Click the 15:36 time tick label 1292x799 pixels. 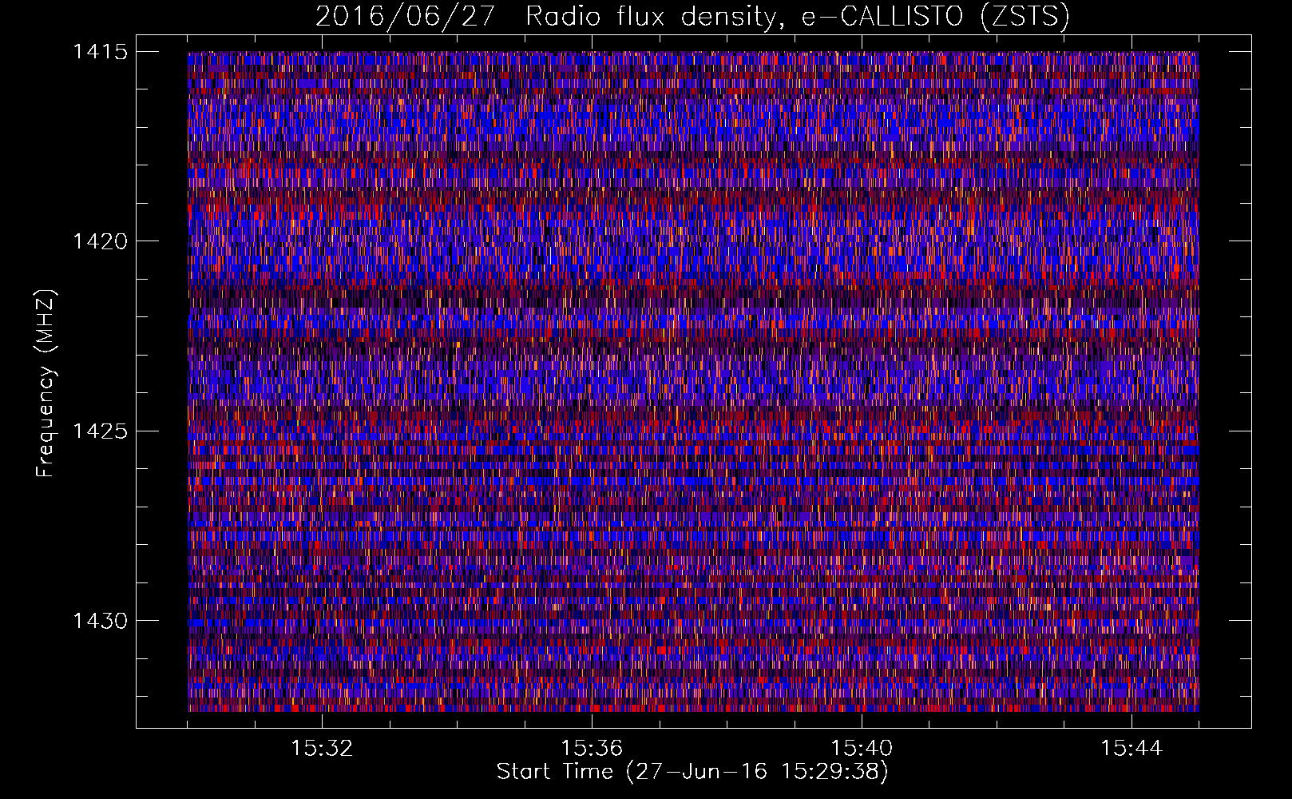tap(592, 749)
